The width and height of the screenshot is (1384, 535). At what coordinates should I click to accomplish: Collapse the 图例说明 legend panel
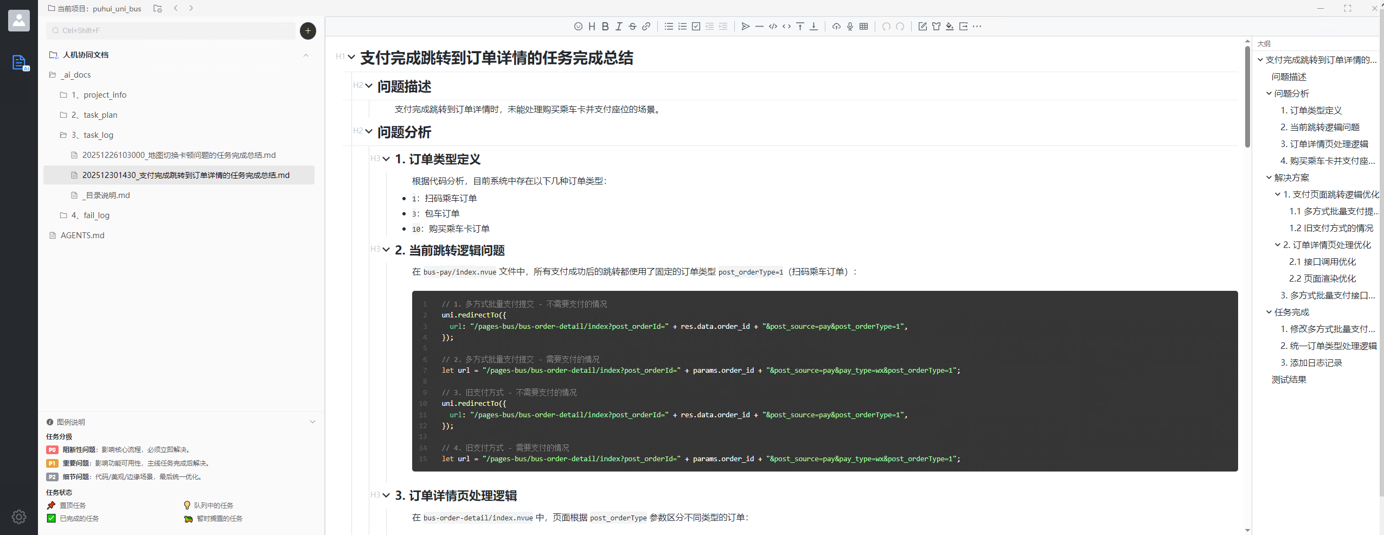[x=312, y=422]
